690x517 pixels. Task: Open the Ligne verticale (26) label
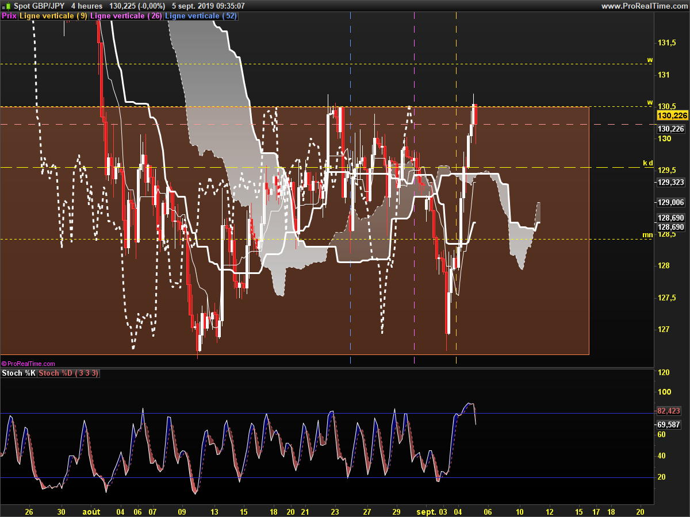(x=126, y=16)
